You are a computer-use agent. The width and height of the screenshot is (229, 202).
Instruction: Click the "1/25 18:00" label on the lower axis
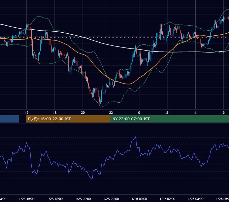(55, 199)
